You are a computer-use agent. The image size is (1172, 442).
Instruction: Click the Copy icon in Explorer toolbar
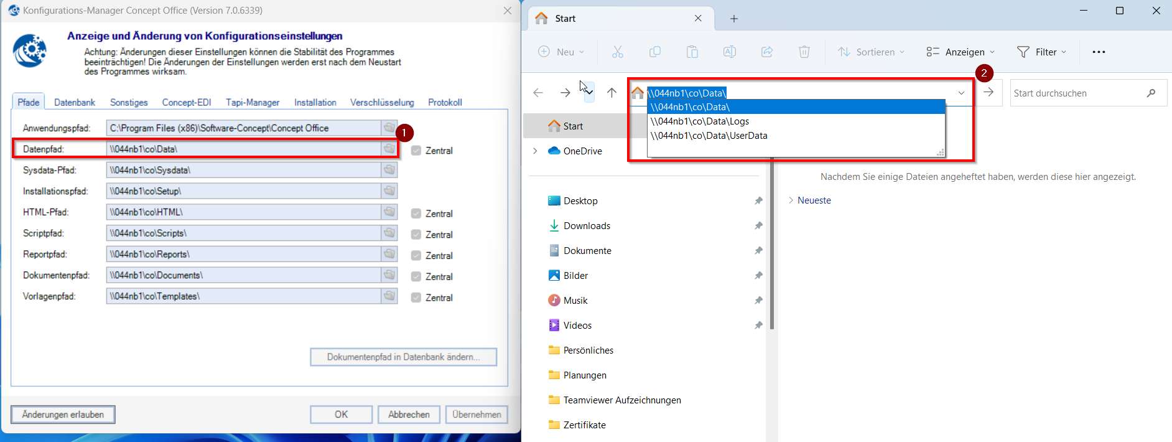(x=655, y=52)
